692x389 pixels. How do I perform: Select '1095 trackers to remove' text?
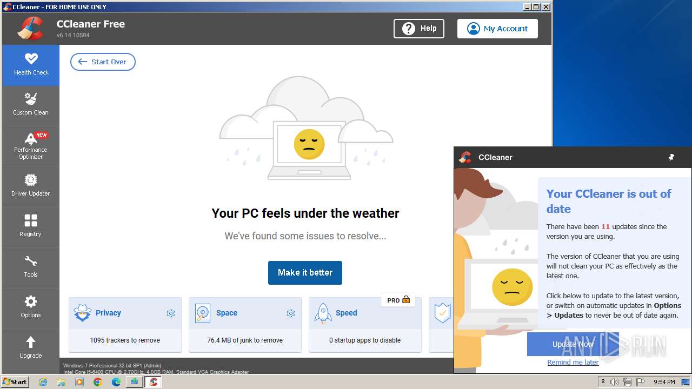pos(125,340)
